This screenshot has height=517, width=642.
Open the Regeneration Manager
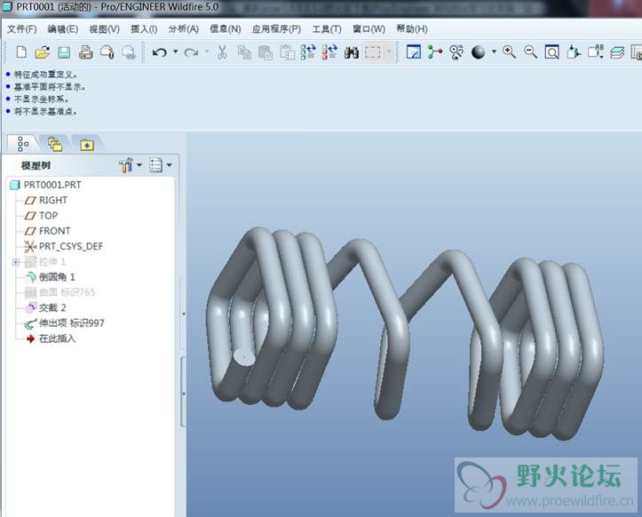point(329,52)
